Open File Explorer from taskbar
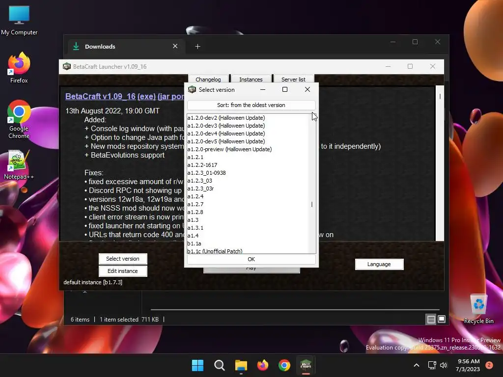 (241, 365)
